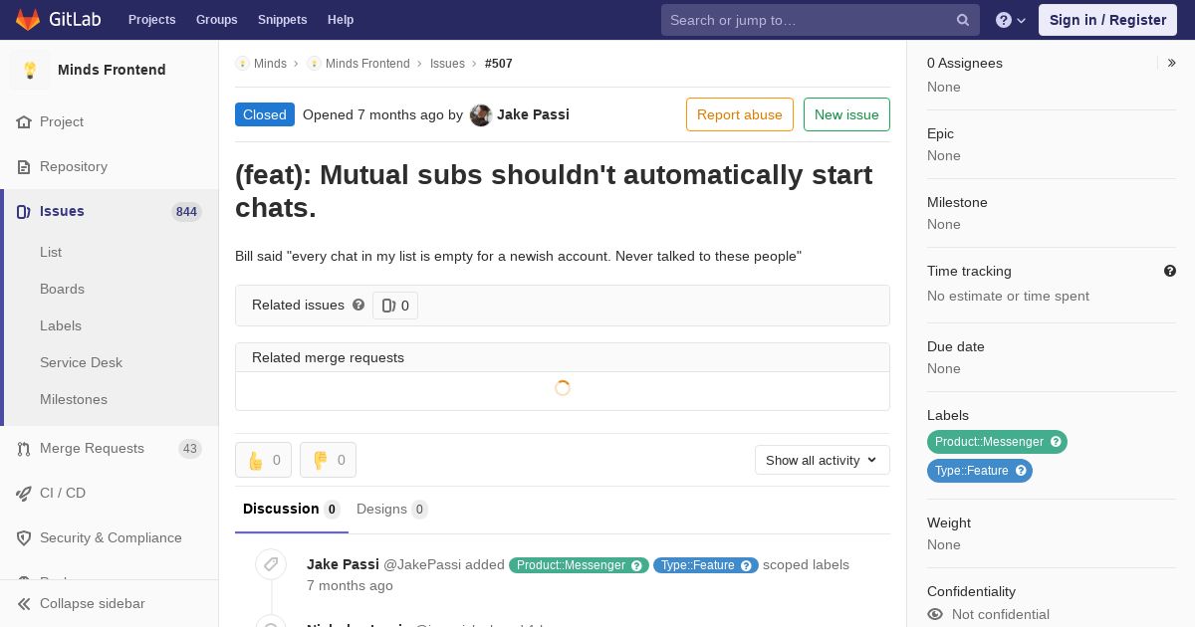Collapse the right sidebar with double-arrow
Screen dimensions: 1195x627
point(1172,63)
